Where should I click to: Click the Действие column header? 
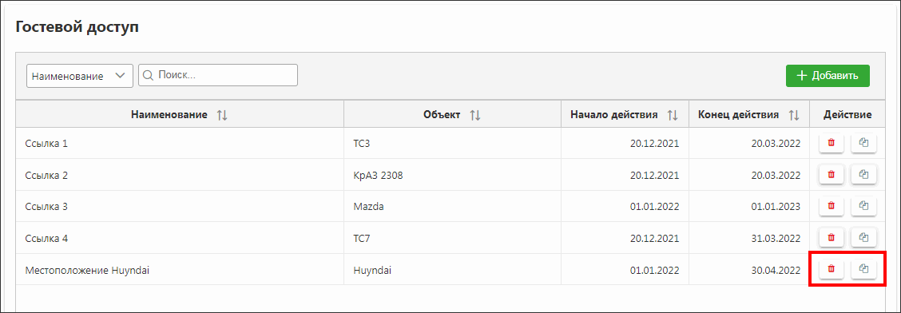coord(847,115)
